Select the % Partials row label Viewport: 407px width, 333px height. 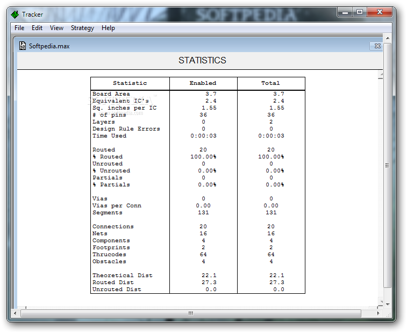pos(111,185)
